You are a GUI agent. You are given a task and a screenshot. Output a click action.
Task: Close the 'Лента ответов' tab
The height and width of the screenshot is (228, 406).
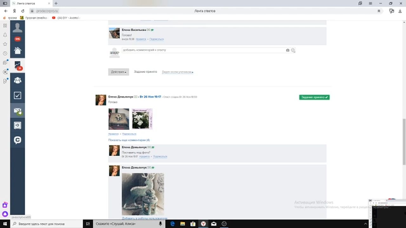tap(49, 3)
